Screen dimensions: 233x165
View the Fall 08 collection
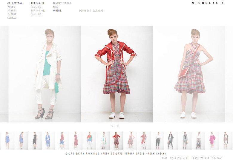36,14
